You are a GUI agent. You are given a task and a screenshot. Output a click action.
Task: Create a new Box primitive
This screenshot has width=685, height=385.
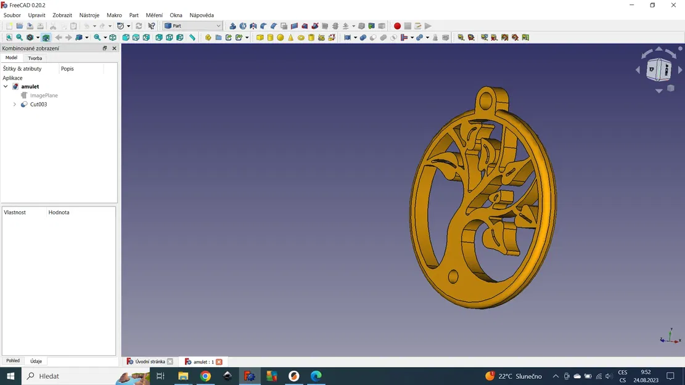click(x=260, y=38)
